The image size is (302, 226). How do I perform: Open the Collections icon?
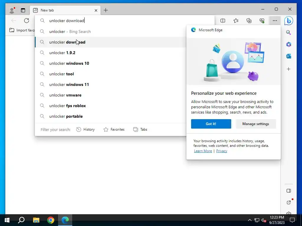pyautogui.click(x=249, y=21)
